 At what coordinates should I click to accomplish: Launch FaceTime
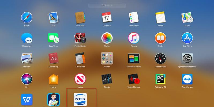pos(53,38)
